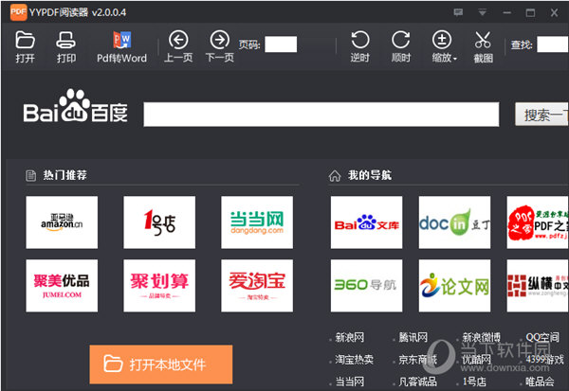Click the 查找 search input field
Viewport: 569px width, 391px height.
point(553,44)
